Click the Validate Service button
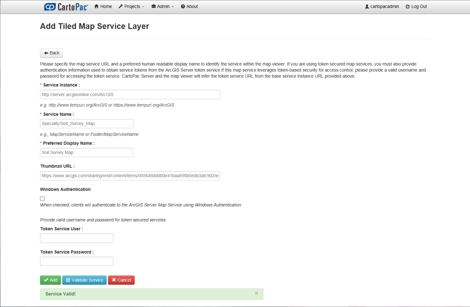 pos(84,280)
